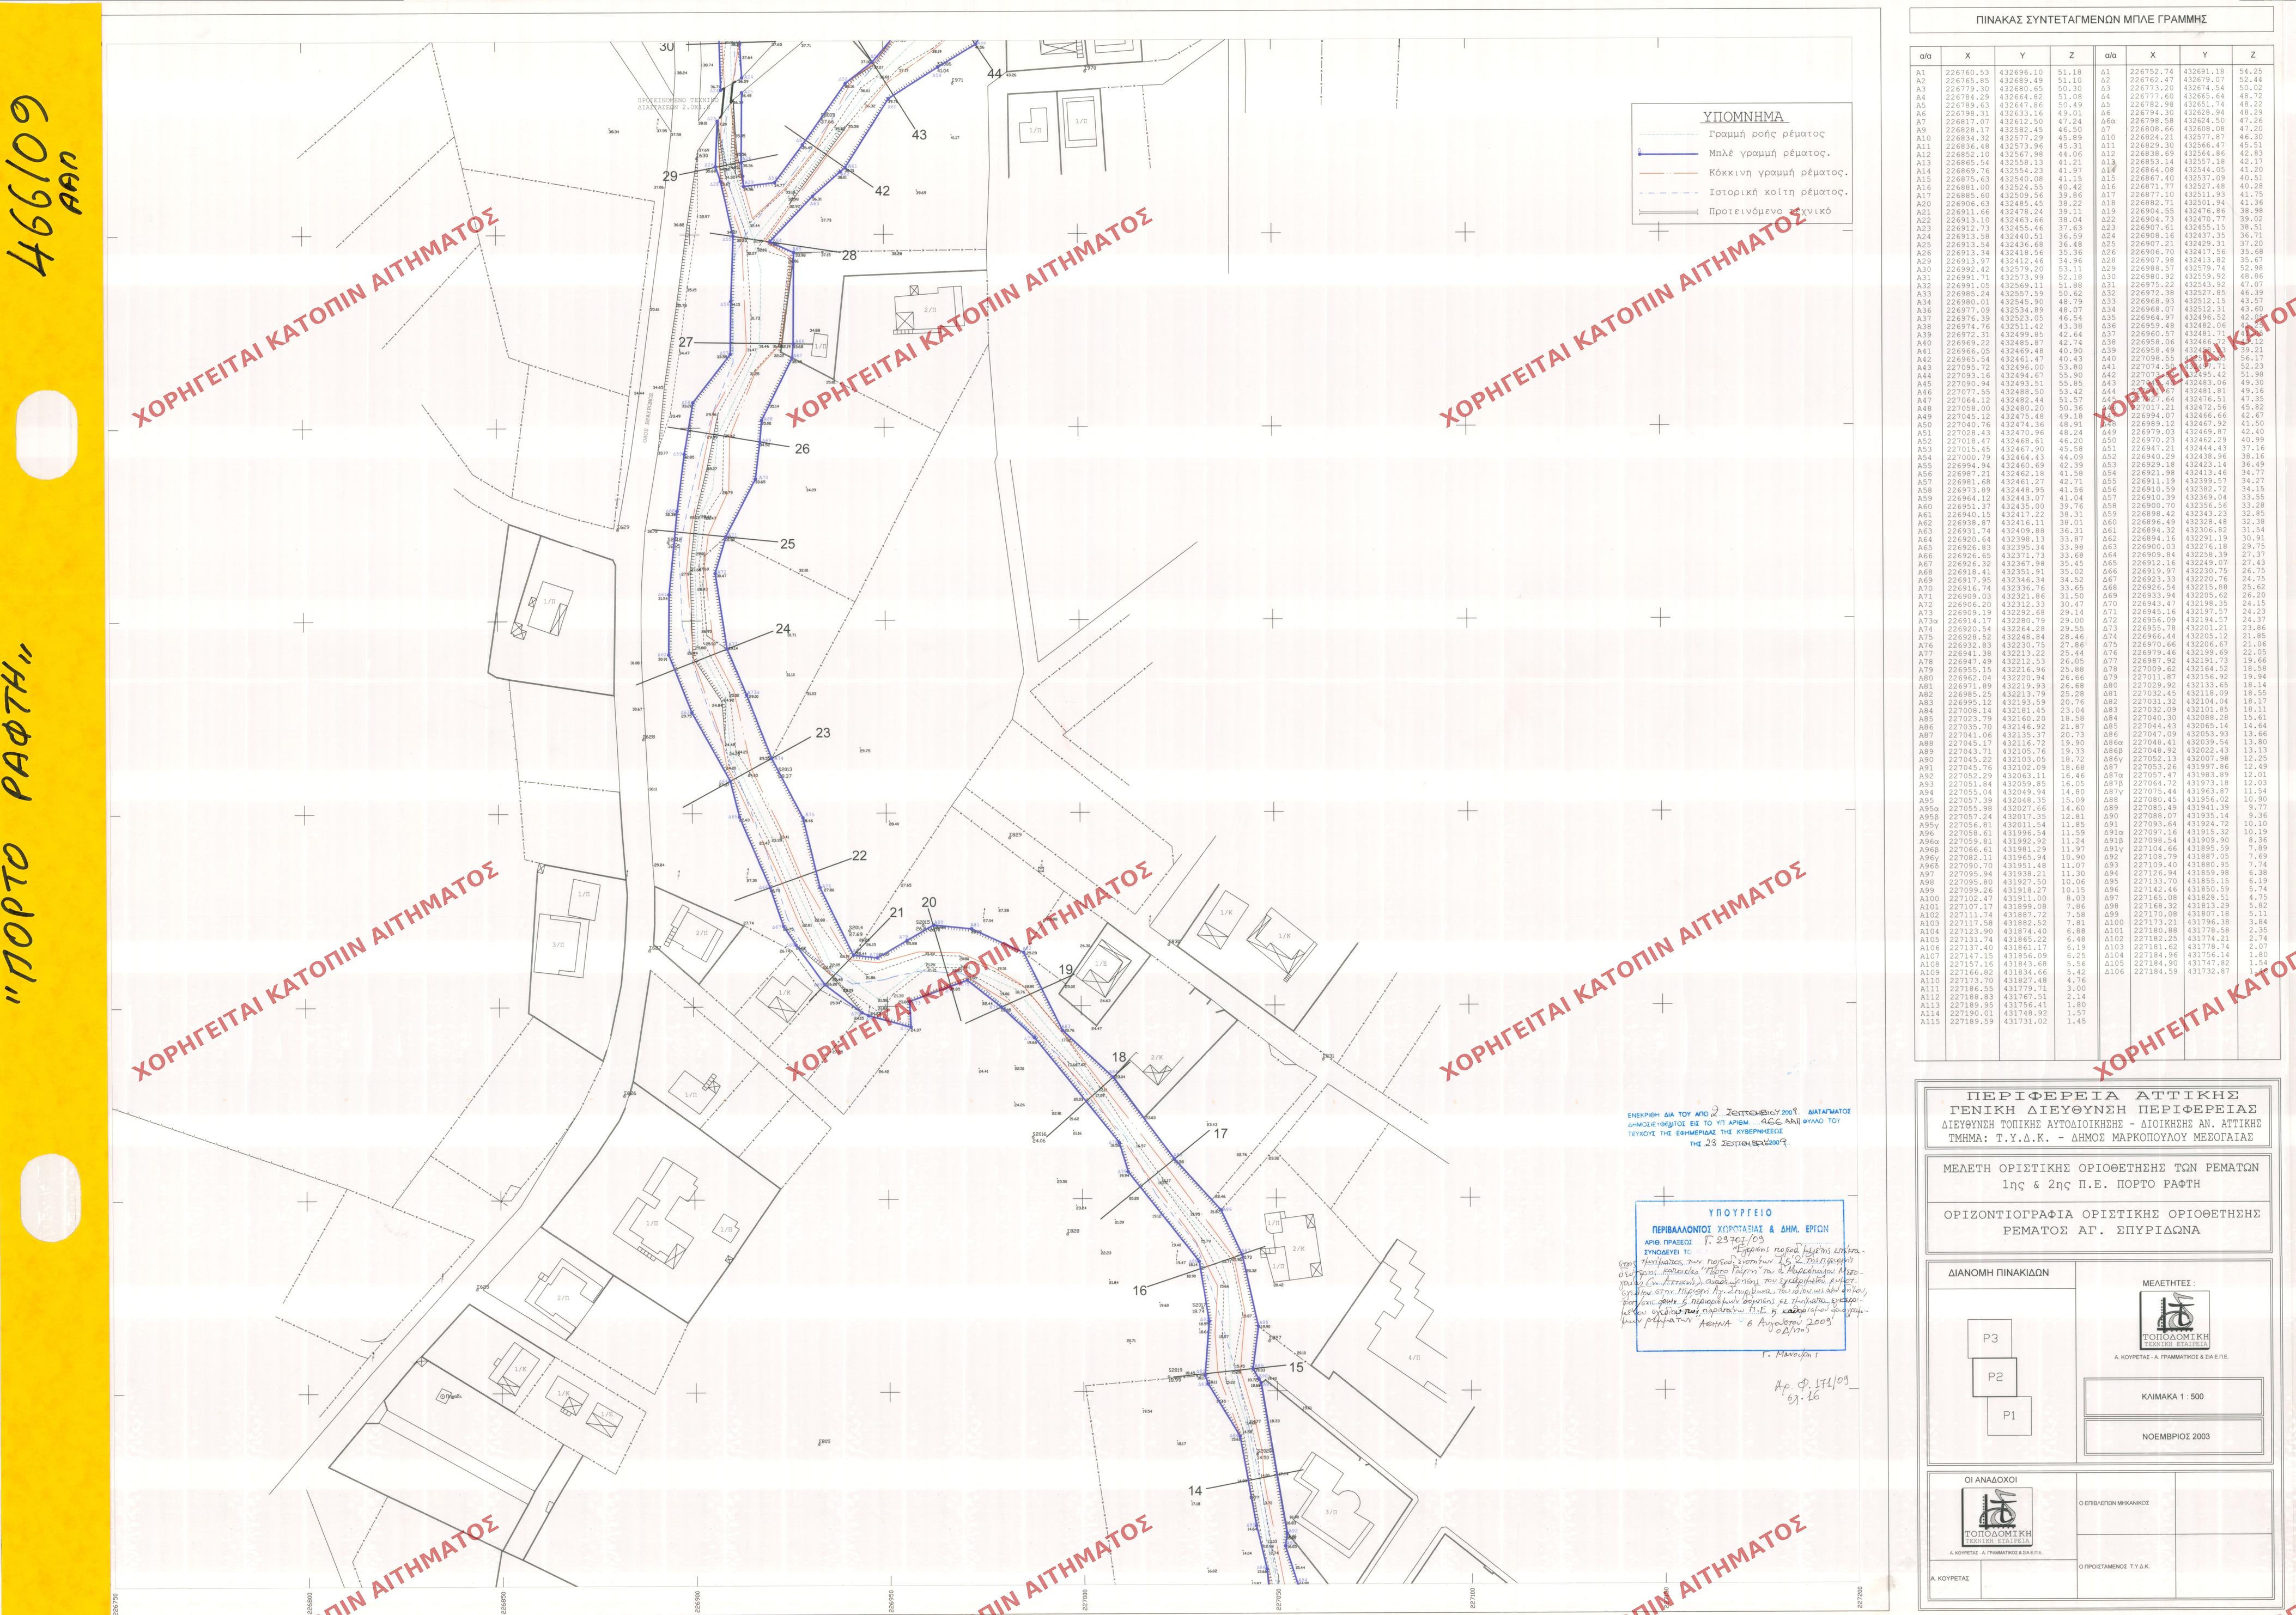Click cross-section marker 26 on the stream
This screenshot has height=1615, width=2296.
[801, 449]
